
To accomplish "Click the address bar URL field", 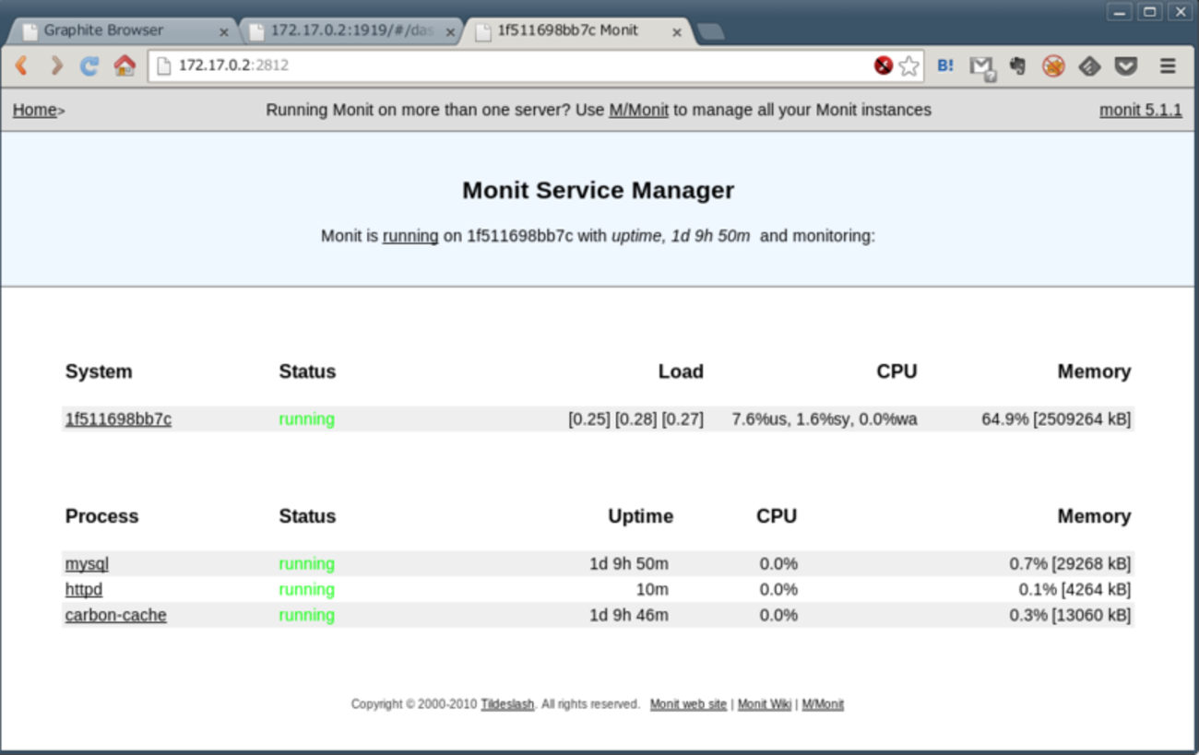I will point(507,65).
